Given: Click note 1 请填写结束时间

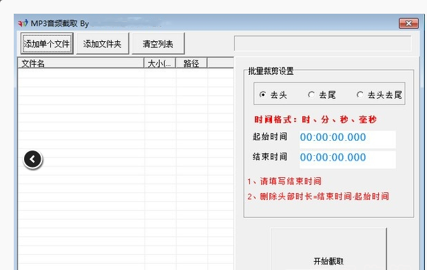Looking at the screenshot, I should tap(284, 181).
